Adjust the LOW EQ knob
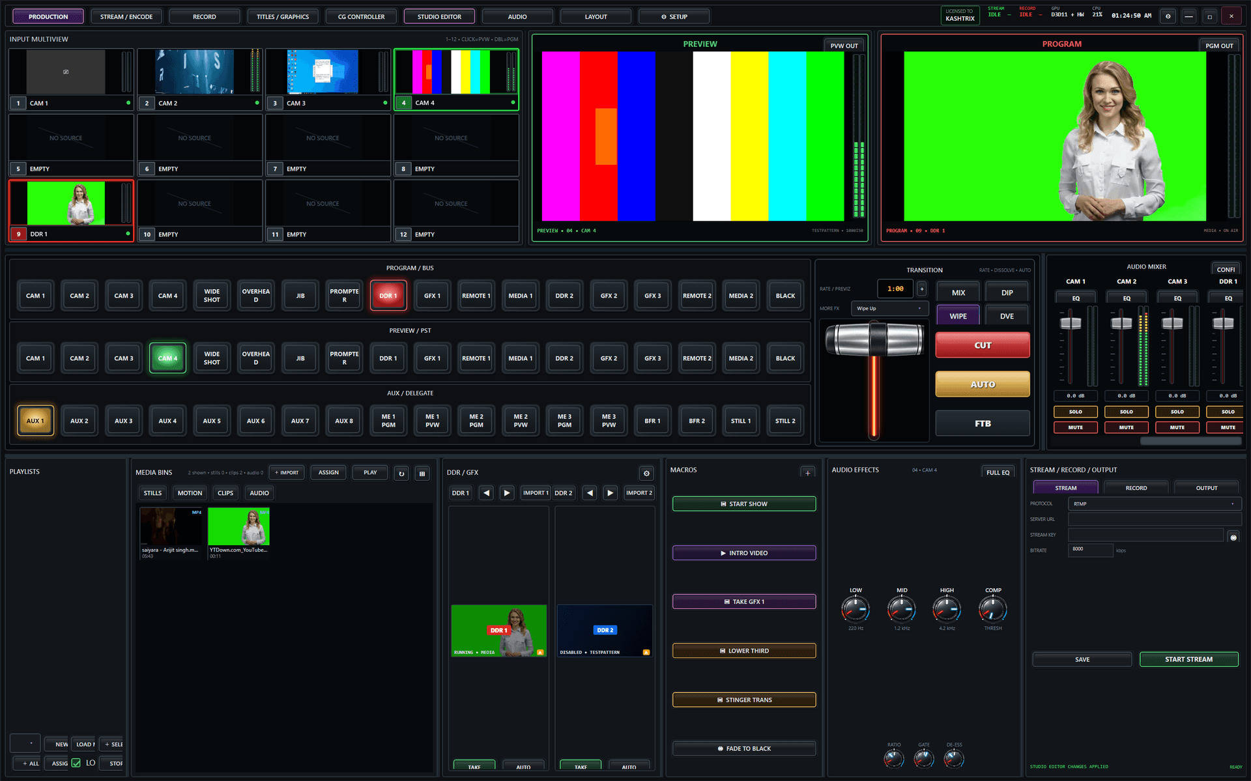 [856, 610]
